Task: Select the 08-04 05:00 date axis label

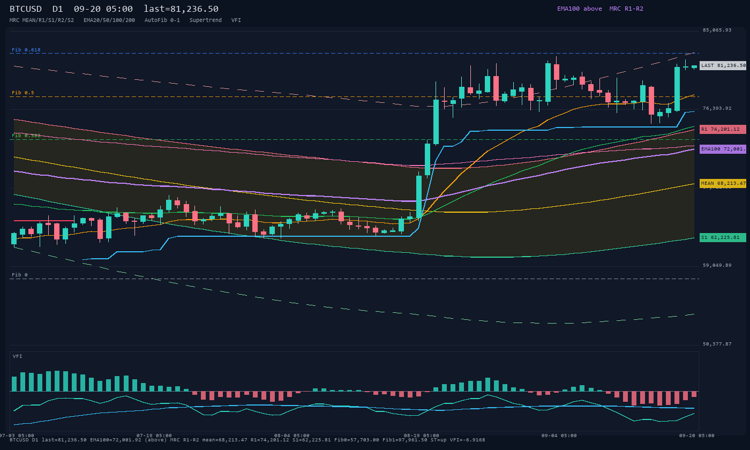Action: [x=292, y=436]
